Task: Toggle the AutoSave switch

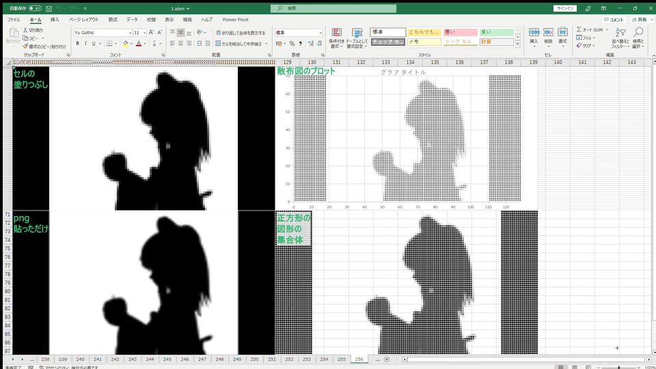Action: [x=35, y=8]
